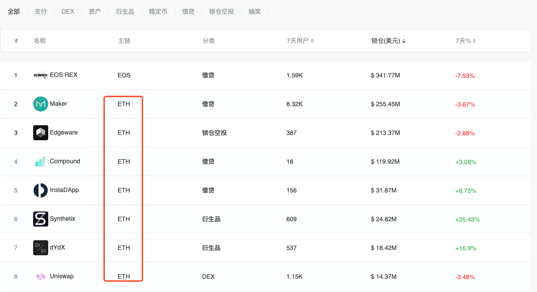Image resolution: width=537 pixels, height=292 pixels.
Task: Open the EOS REX project name
Action: point(64,75)
